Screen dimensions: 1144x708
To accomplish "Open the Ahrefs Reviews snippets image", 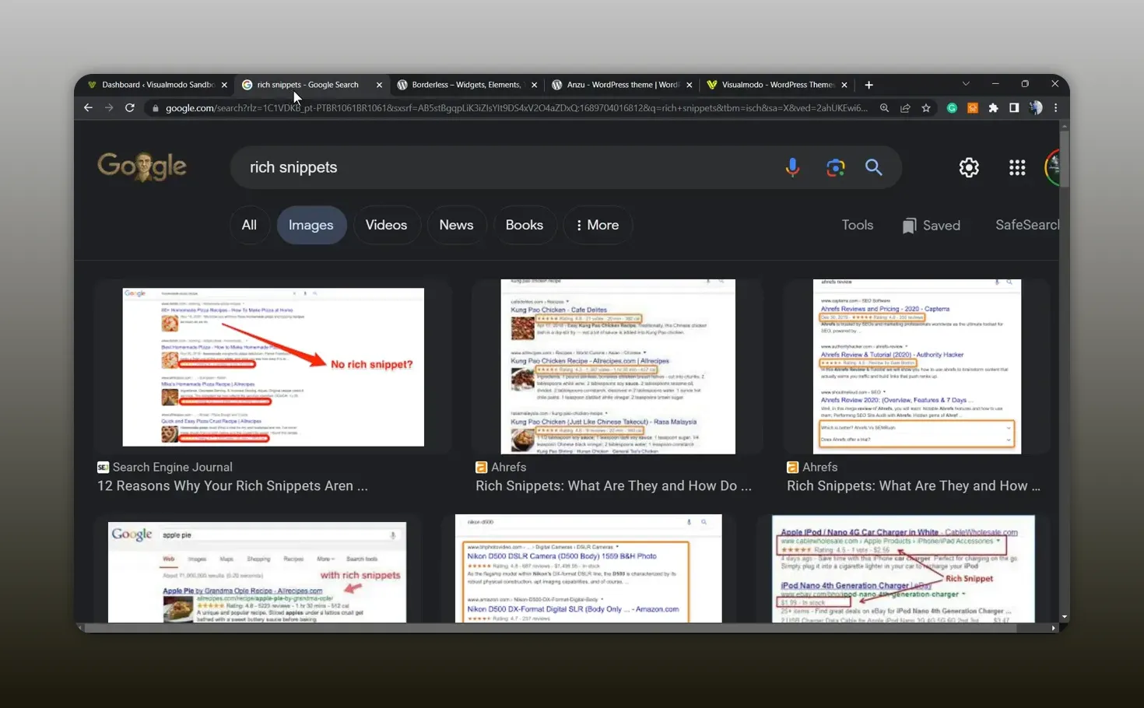I will 917,366.
